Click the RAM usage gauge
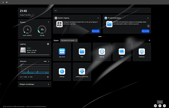Viewport: 169px width, 108px height. click(42, 29)
